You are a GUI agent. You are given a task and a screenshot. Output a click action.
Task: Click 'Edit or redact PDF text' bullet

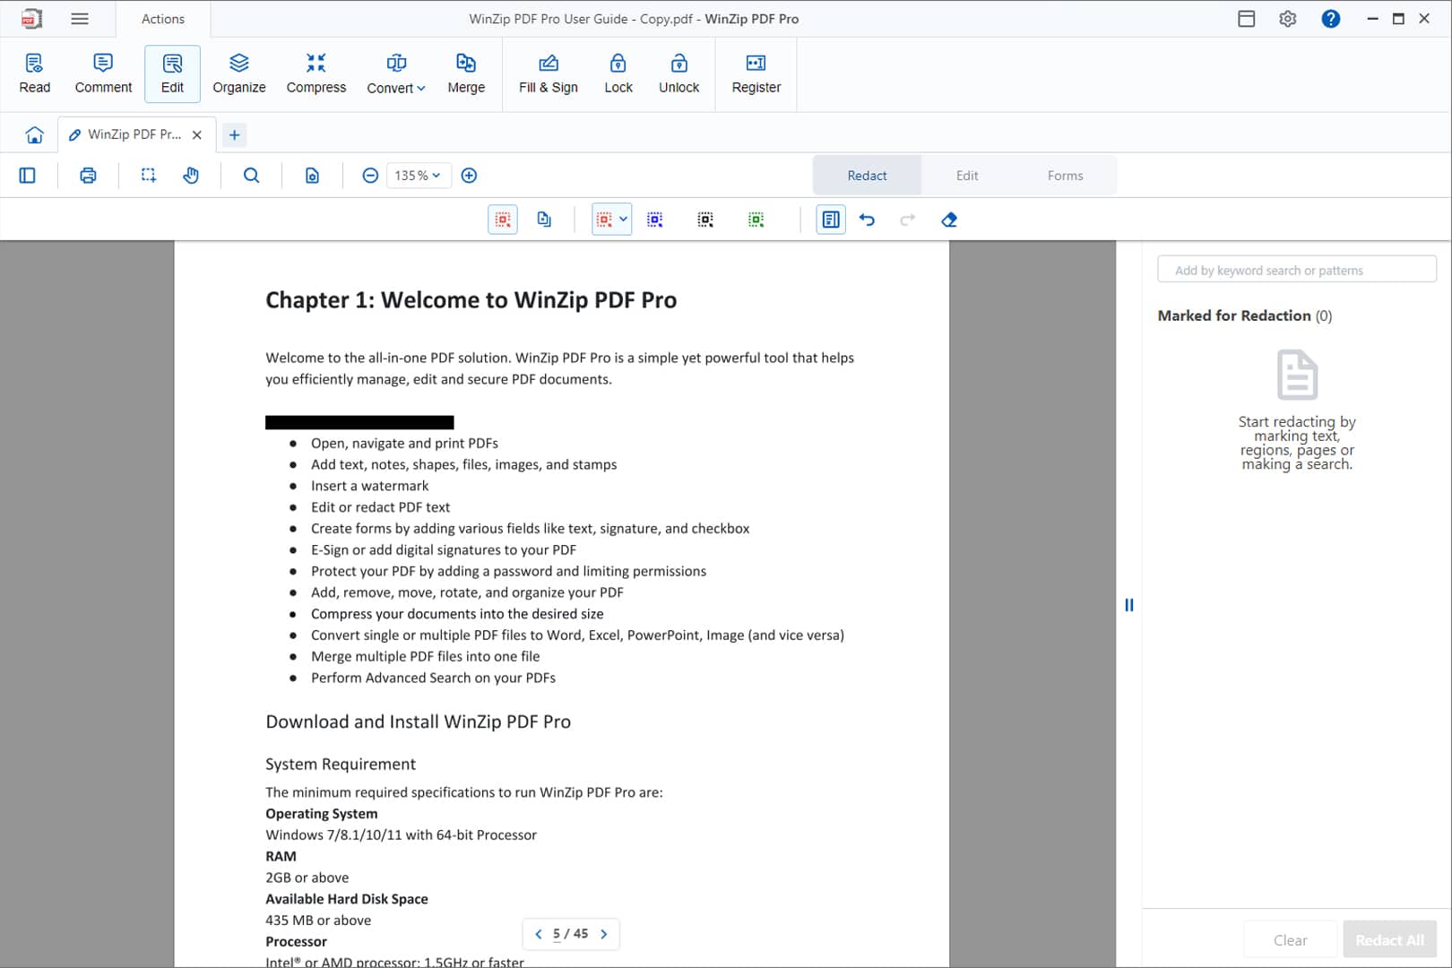[x=380, y=507]
